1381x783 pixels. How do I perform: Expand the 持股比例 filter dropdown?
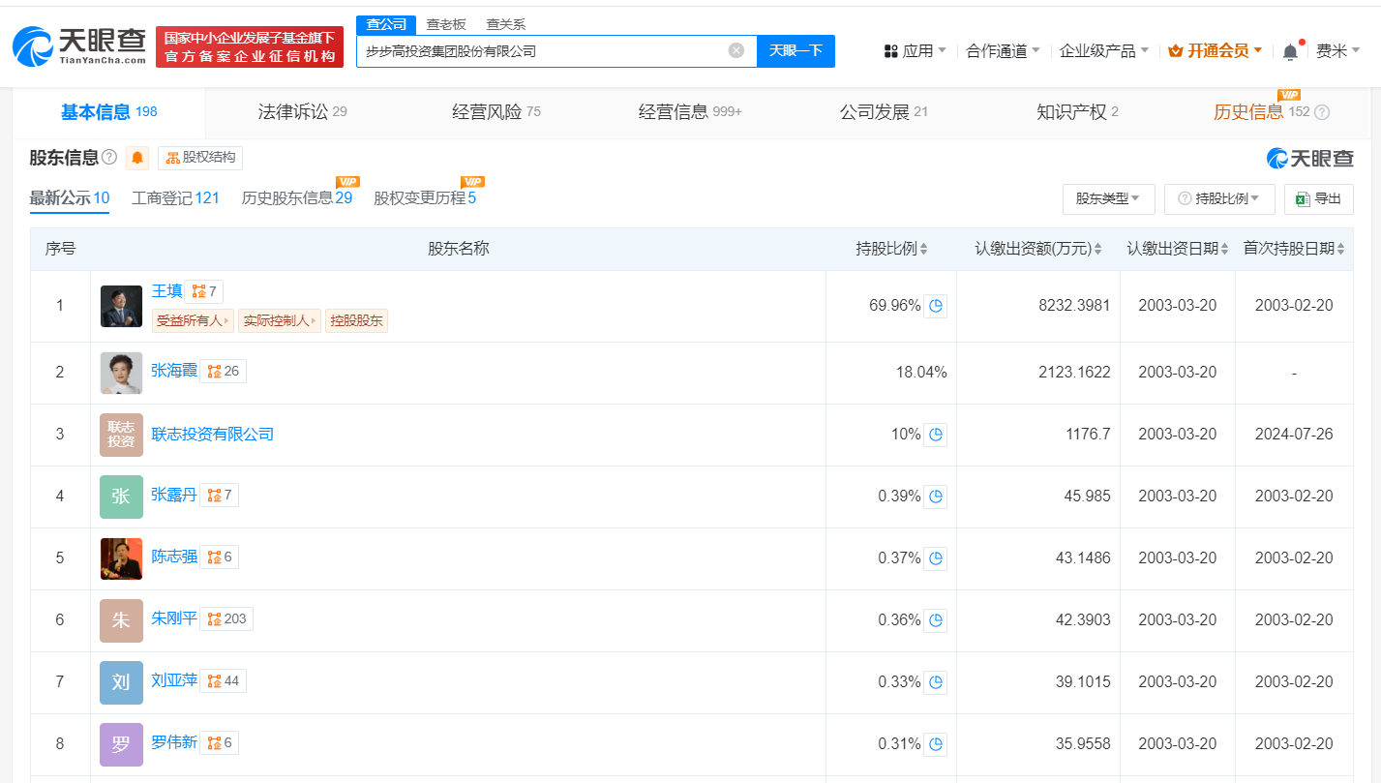pos(1218,198)
